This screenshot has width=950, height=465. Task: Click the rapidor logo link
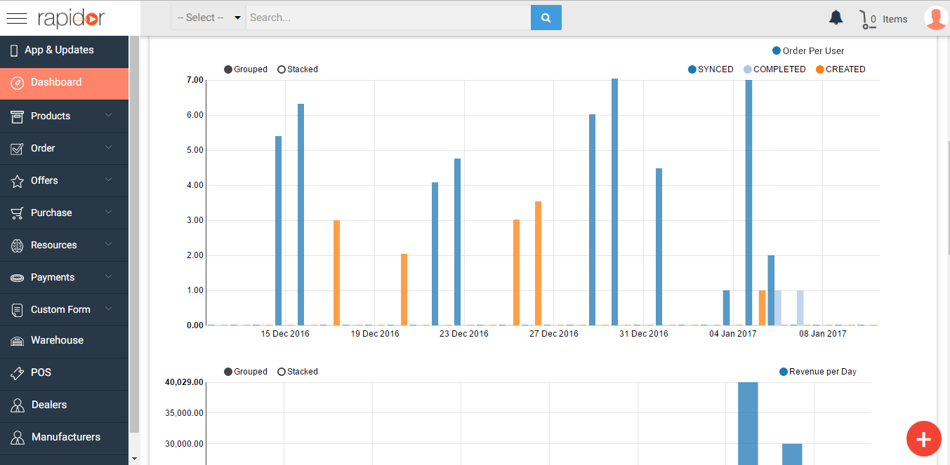[71, 19]
